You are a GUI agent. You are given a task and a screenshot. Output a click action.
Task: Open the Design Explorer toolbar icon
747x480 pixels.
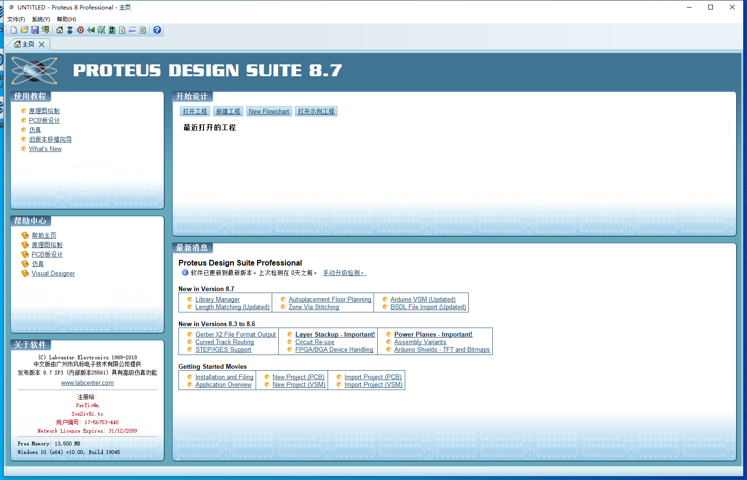tap(112, 30)
